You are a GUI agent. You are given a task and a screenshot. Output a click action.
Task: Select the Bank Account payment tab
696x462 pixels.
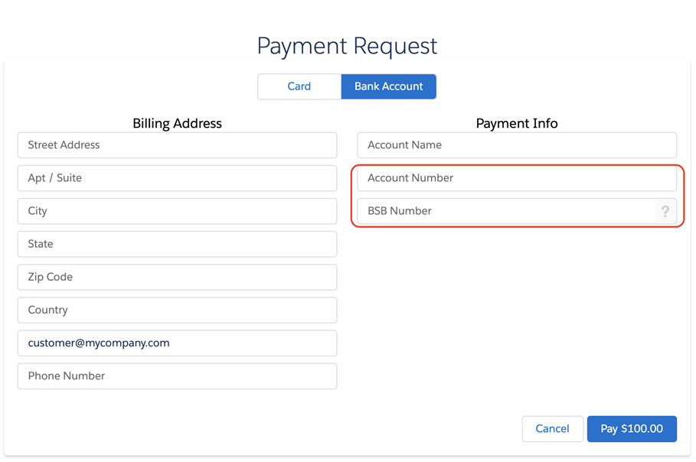point(388,86)
